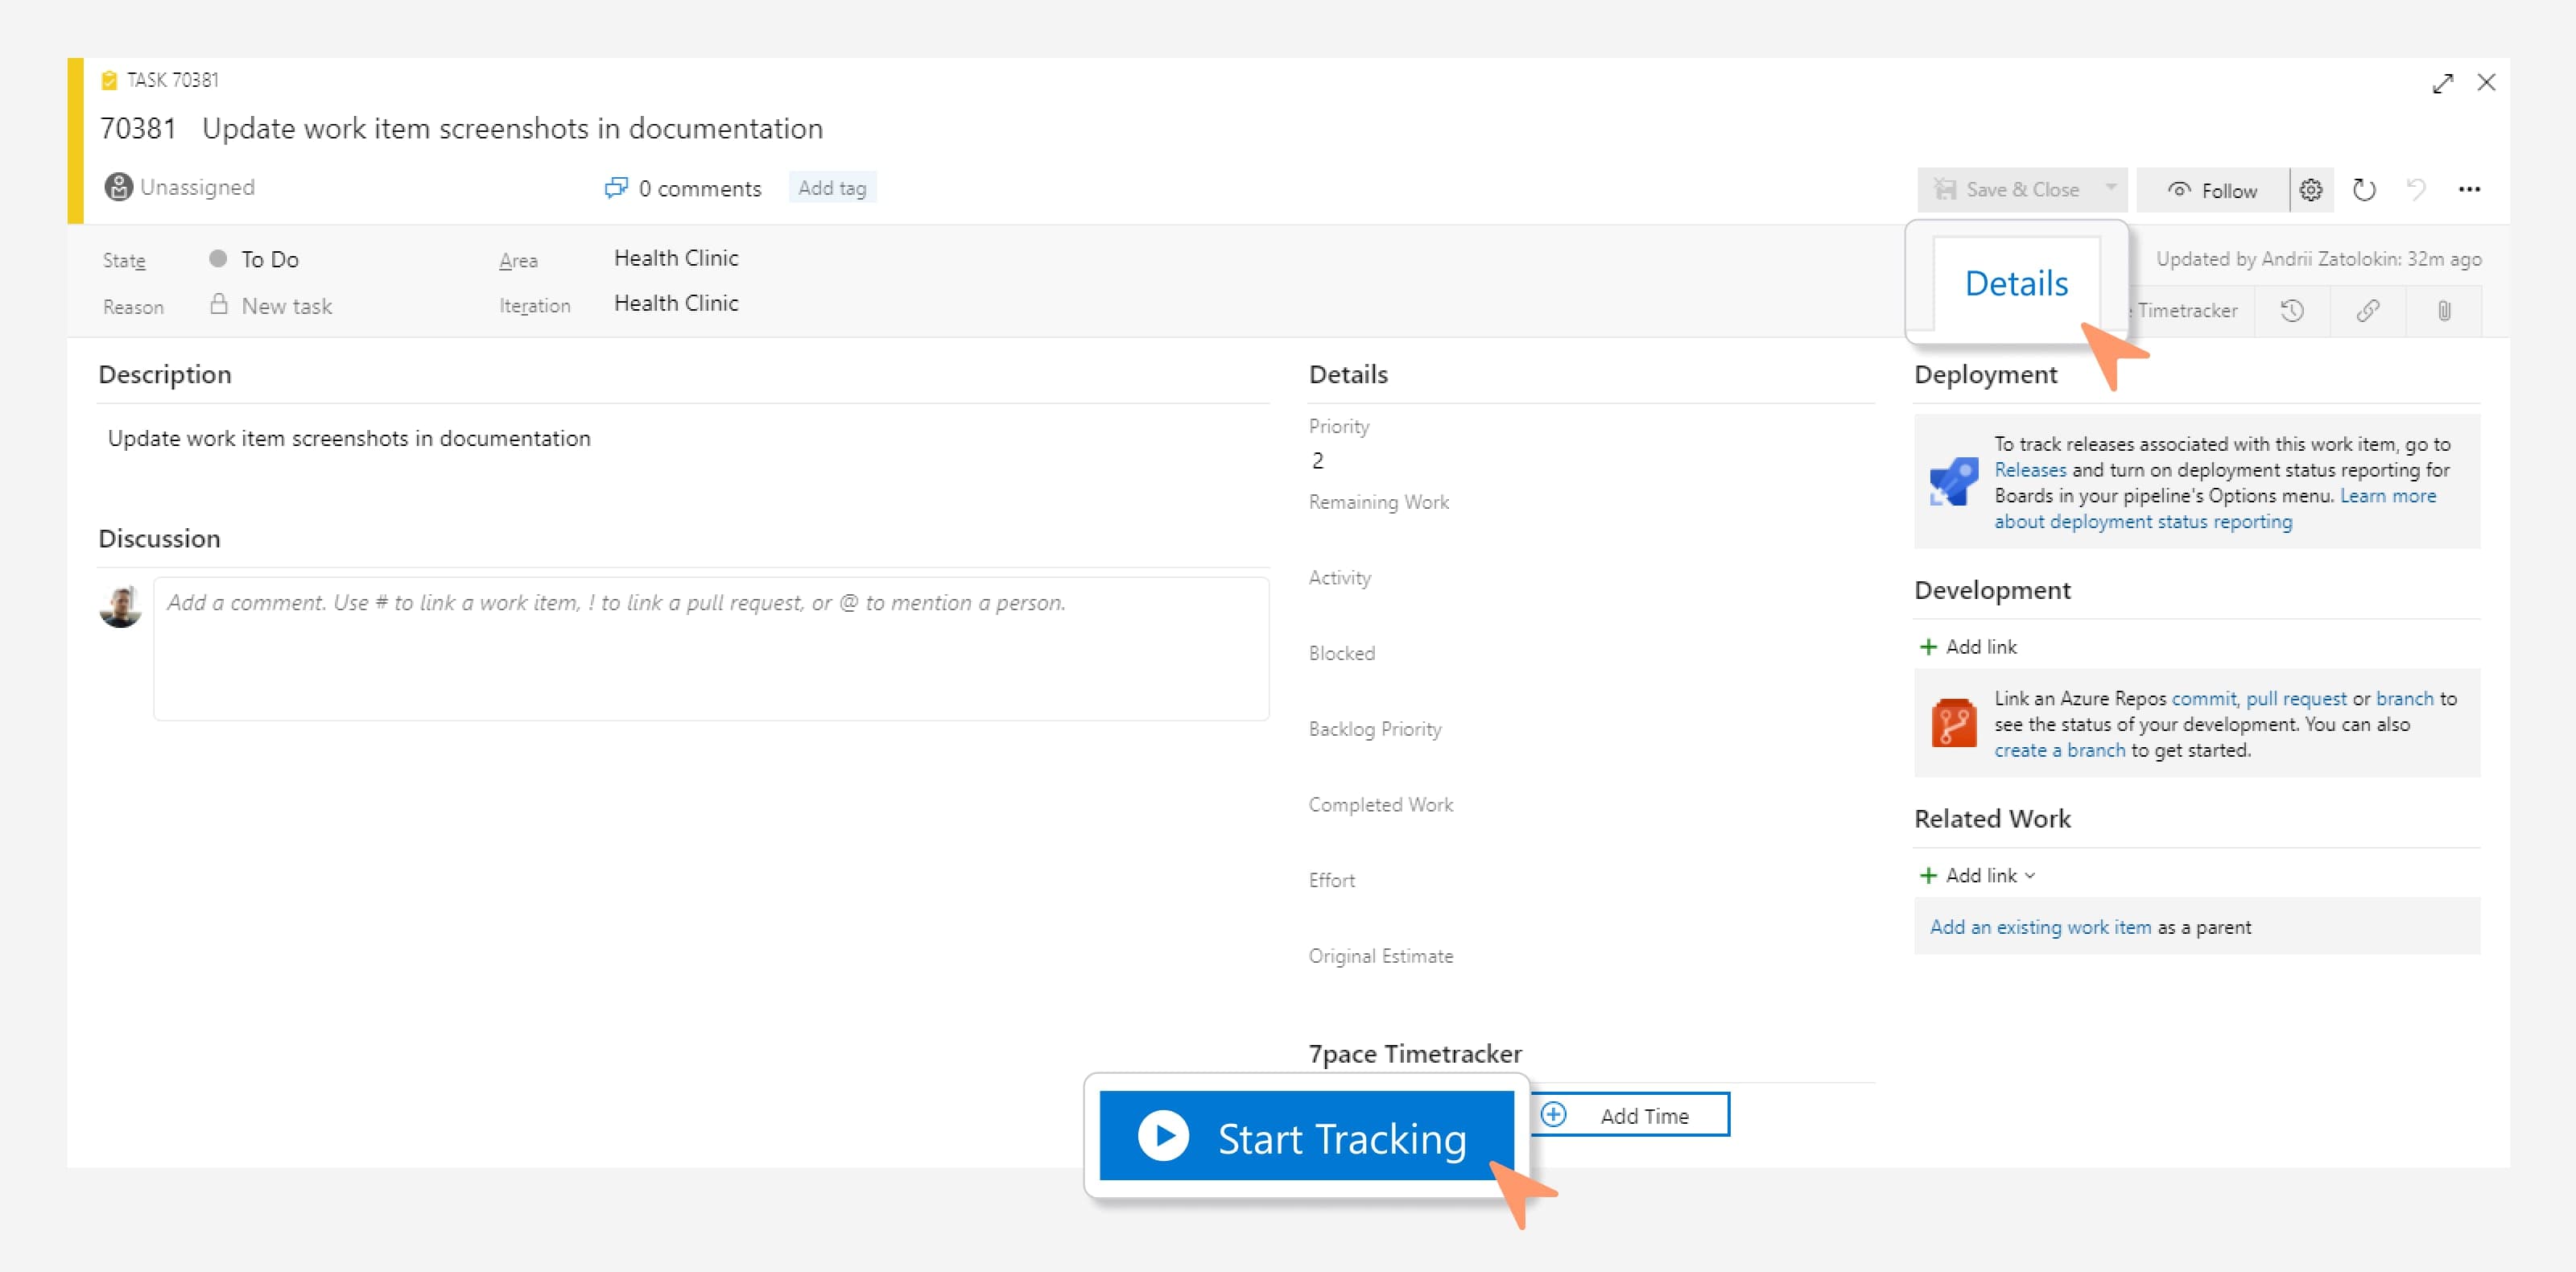Open the History tab icon
The image size is (2576, 1272).
coord(2292,311)
